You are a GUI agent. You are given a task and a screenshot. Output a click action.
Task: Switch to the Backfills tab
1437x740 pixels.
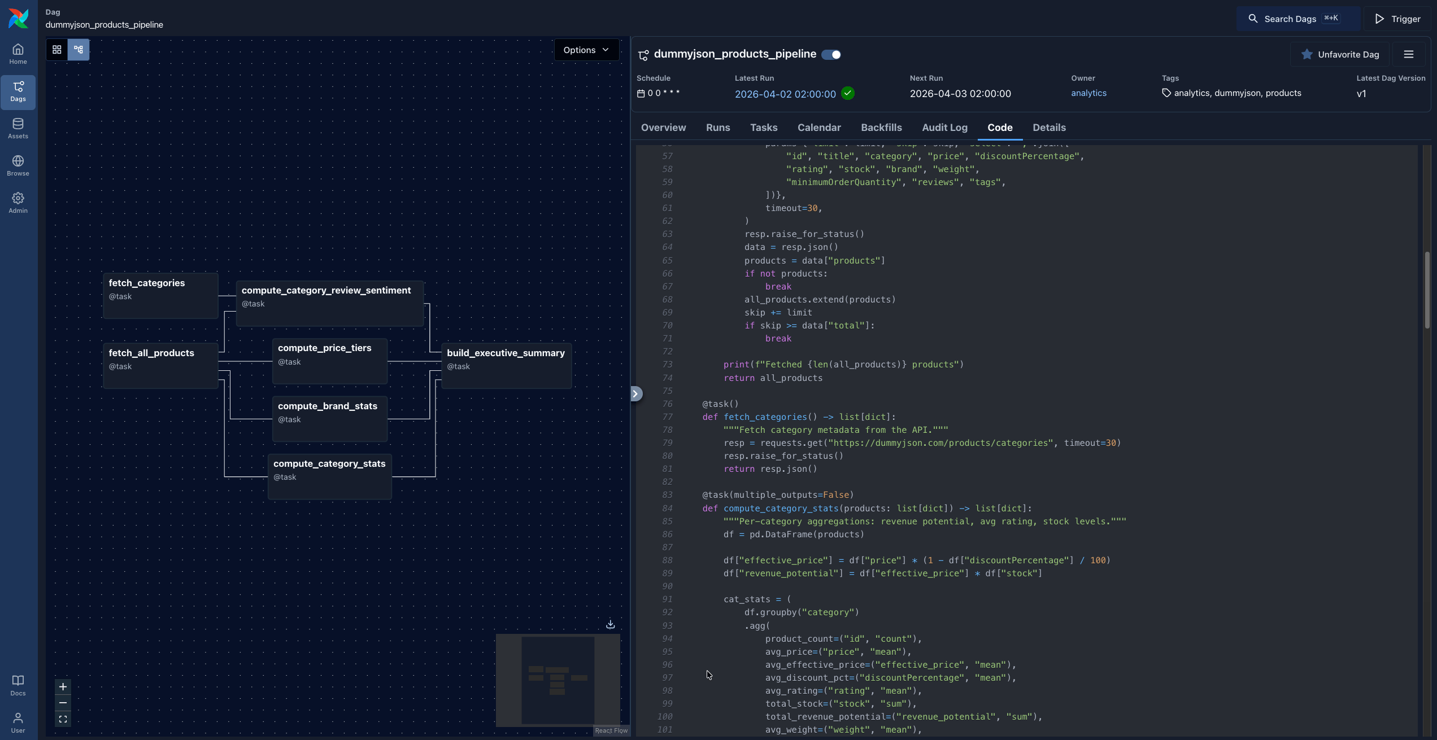tap(881, 128)
